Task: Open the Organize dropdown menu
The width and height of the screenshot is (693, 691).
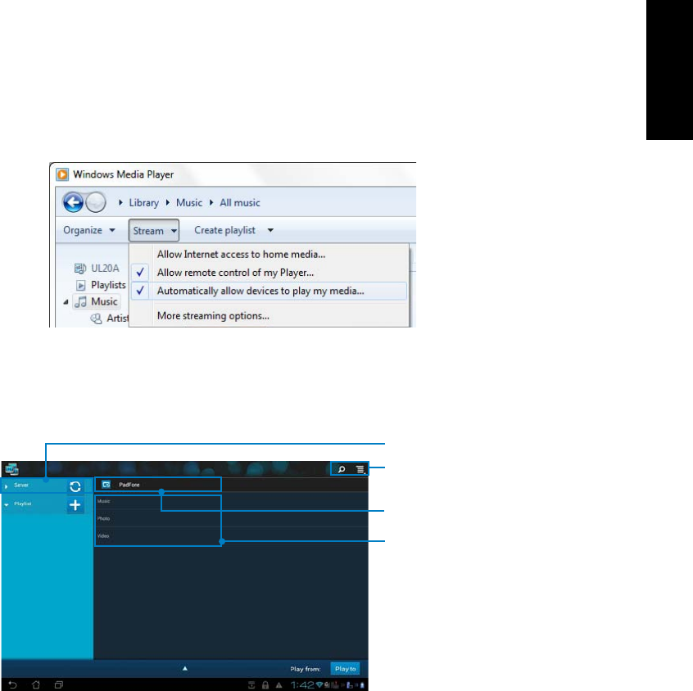Action: pyautogui.click(x=89, y=230)
